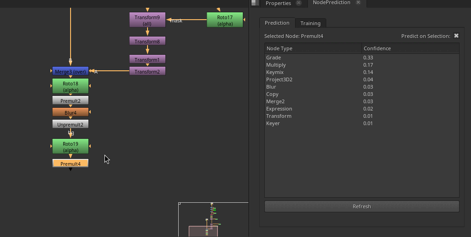Select the Transform1 node
Image resolution: width=471 pixels, height=237 pixels.
pyautogui.click(x=147, y=59)
